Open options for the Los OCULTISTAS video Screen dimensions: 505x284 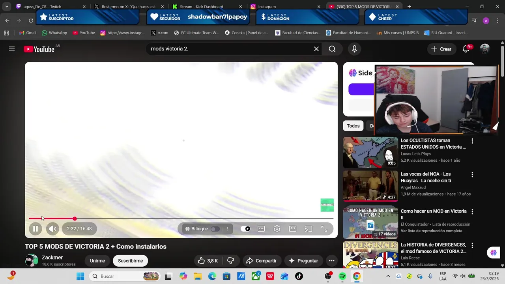pos(472,141)
